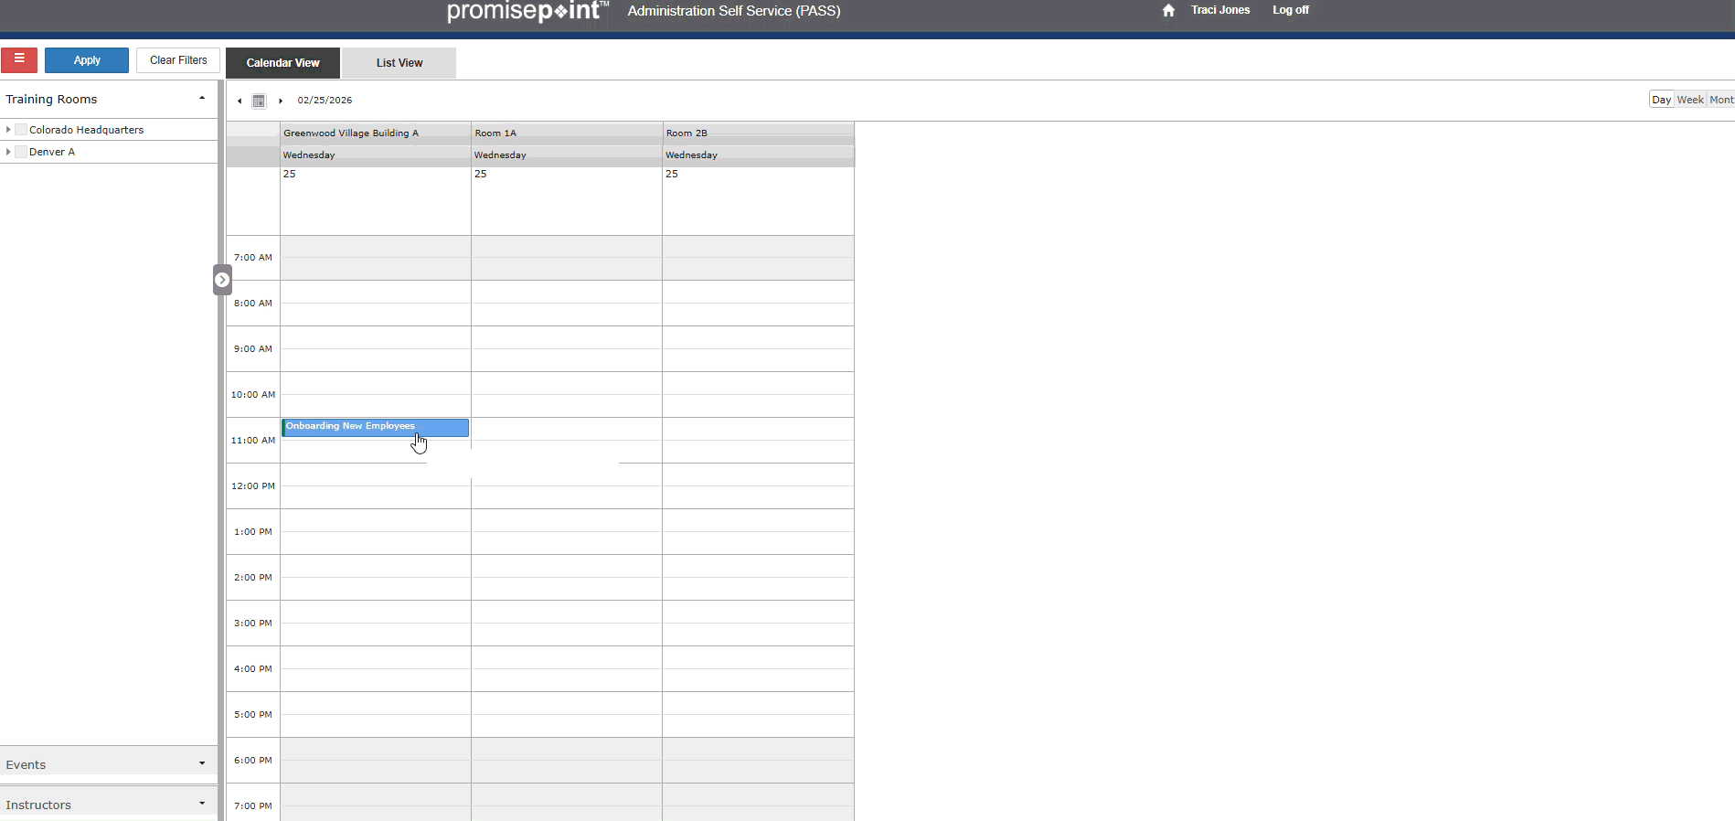1735x821 pixels.
Task: Expand the Instructors panel
Action: (202, 804)
